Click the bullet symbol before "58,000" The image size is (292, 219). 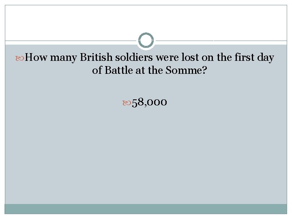click(x=127, y=103)
